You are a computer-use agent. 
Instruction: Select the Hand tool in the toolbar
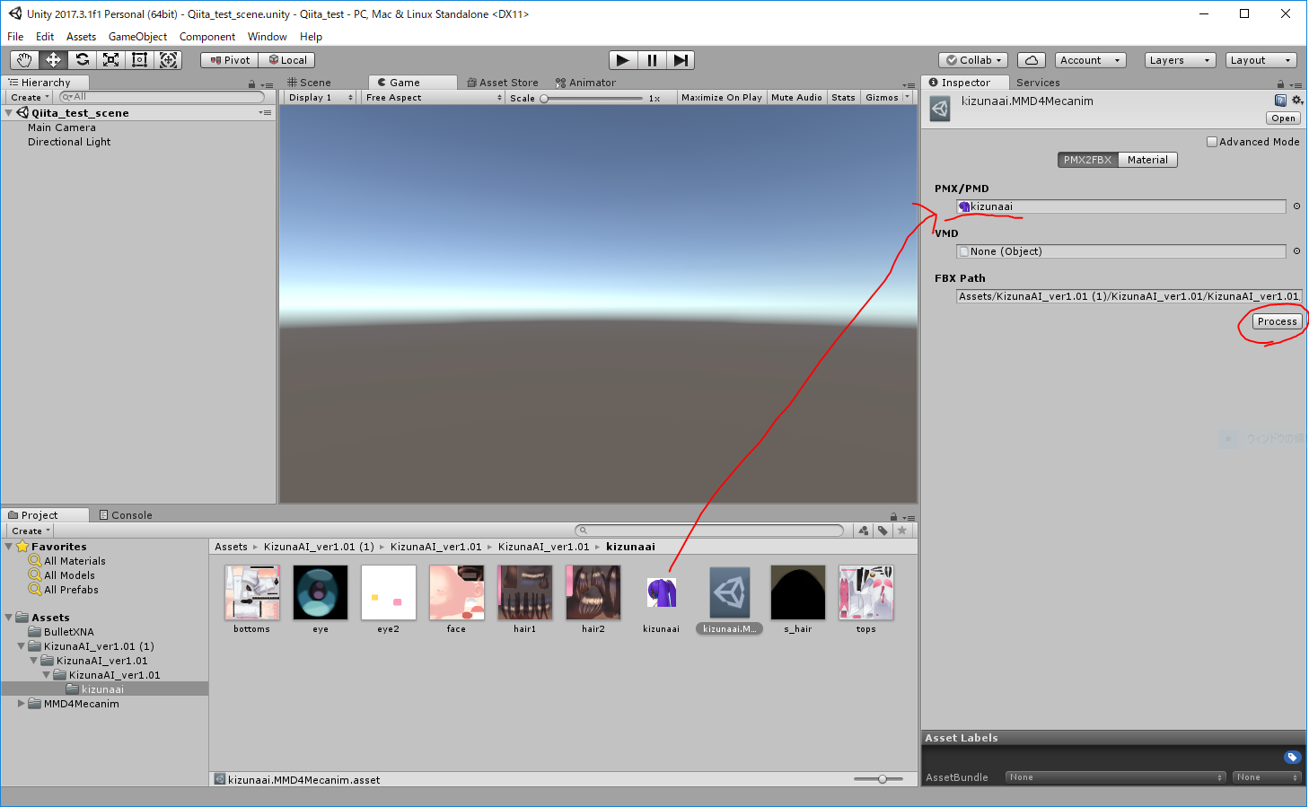click(x=23, y=59)
